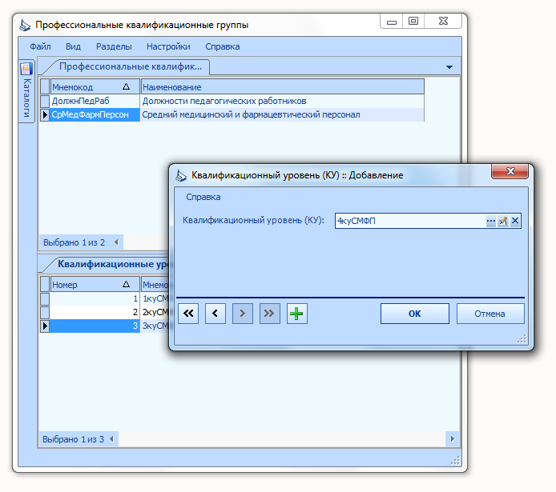Select 'Средний медицинский и фармацевтический персонал' cell
This screenshot has width=556, height=492.
(x=282, y=114)
